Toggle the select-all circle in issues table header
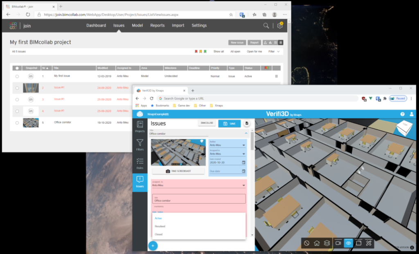The image size is (419, 254). 17,68
